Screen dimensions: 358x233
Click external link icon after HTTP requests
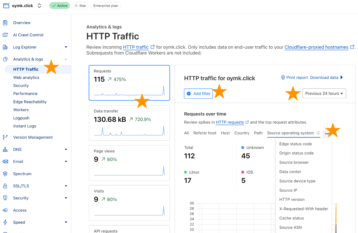click(x=247, y=122)
